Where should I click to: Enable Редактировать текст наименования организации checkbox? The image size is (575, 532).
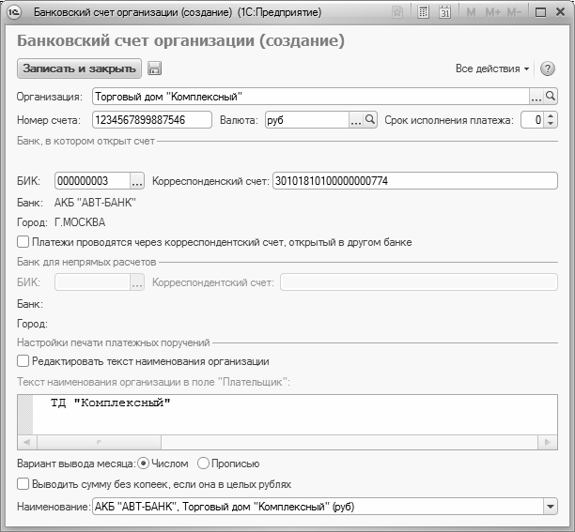[23, 361]
